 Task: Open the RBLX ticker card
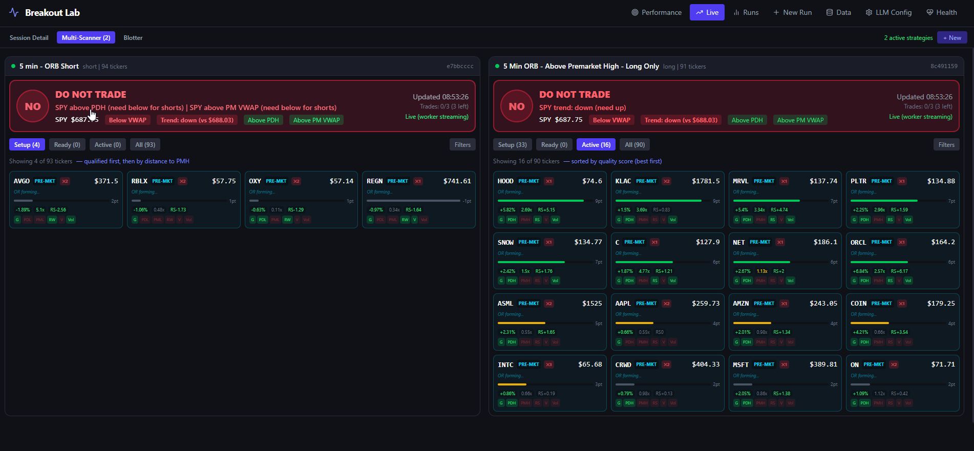coord(184,200)
